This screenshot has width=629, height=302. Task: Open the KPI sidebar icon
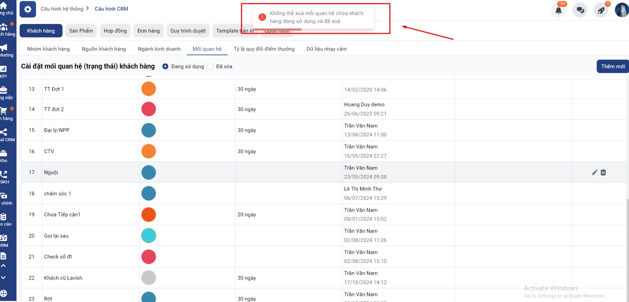point(4,71)
